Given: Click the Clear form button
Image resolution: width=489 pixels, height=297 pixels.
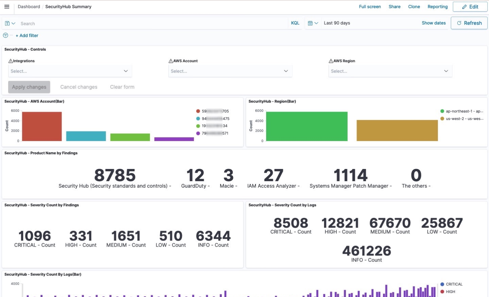Looking at the screenshot, I should click(x=122, y=87).
